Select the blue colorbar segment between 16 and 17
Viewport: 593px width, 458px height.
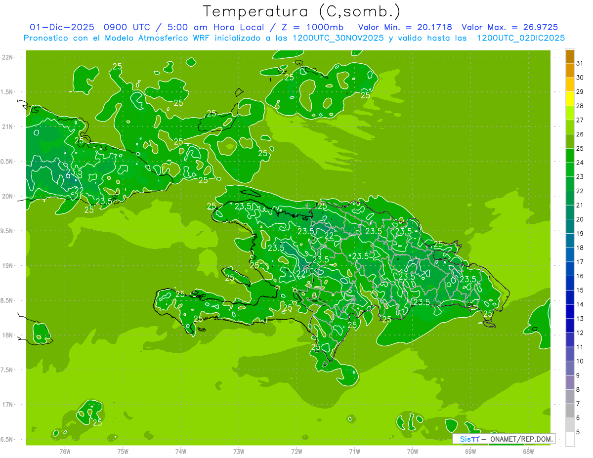pyautogui.click(x=570, y=269)
